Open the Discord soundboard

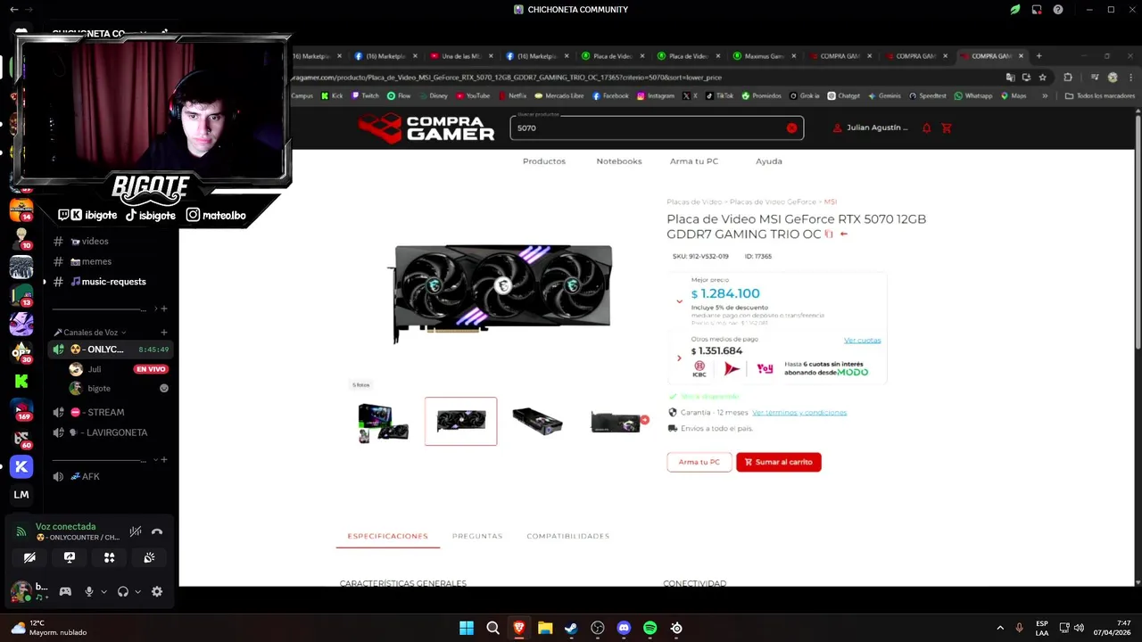[149, 557]
